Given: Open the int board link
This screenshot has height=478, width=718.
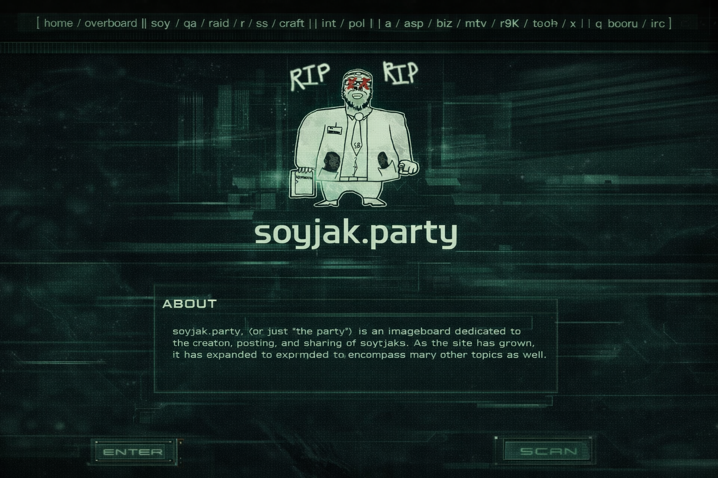Looking at the screenshot, I should coord(329,23).
